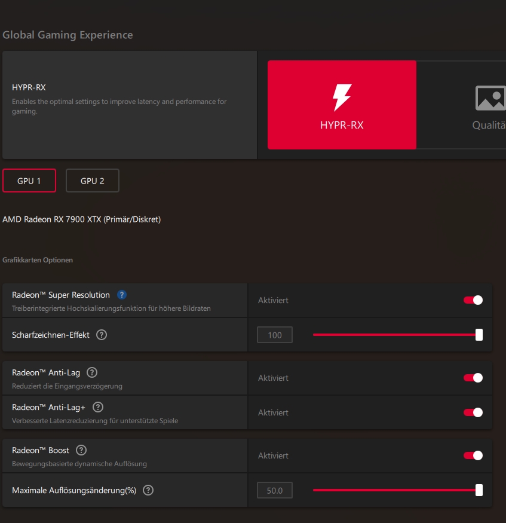506x523 pixels.
Task: Toggle the Radeon Boost switch
Action: click(x=473, y=455)
